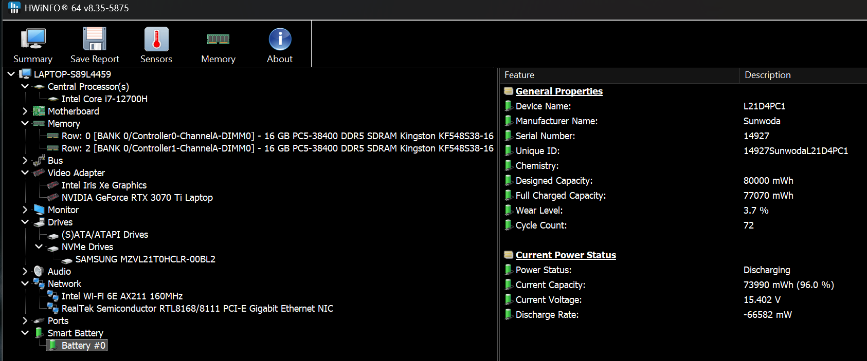Select RealTek RTL8168/8111 Ethernet NIC
The height and width of the screenshot is (361, 867).
tap(197, 308)
